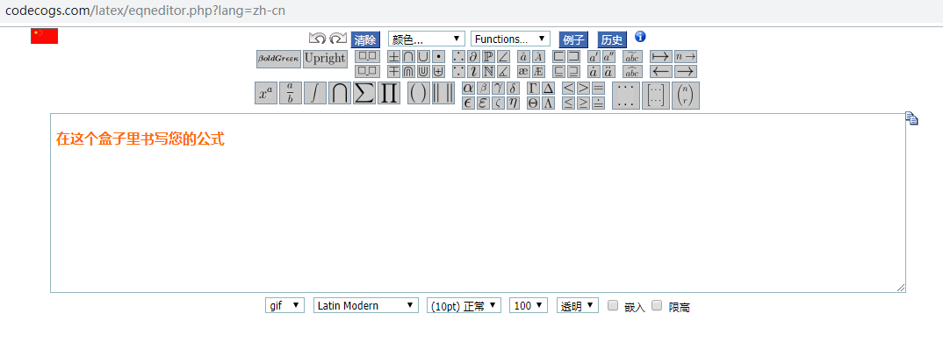This screenshot has width=943, height=342.
Task: Open the Functions dropdown
Action: [x=511, y=39]
